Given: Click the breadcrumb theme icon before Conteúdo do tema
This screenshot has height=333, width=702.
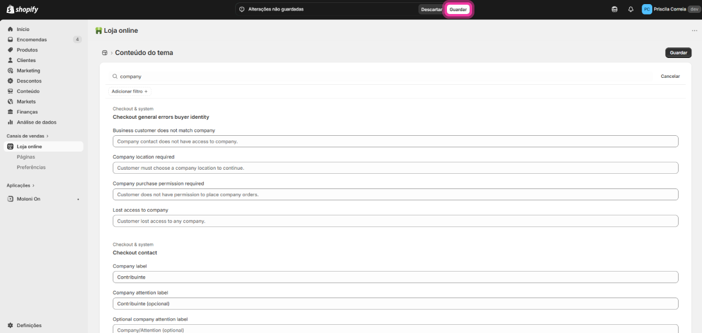Looking at the screenshot, I should (105, 53).
